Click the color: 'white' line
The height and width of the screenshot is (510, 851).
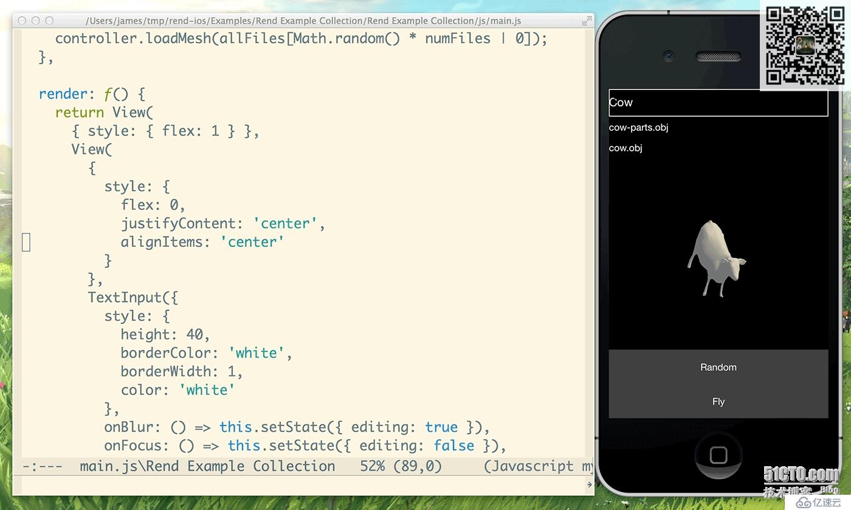[178, 390]
